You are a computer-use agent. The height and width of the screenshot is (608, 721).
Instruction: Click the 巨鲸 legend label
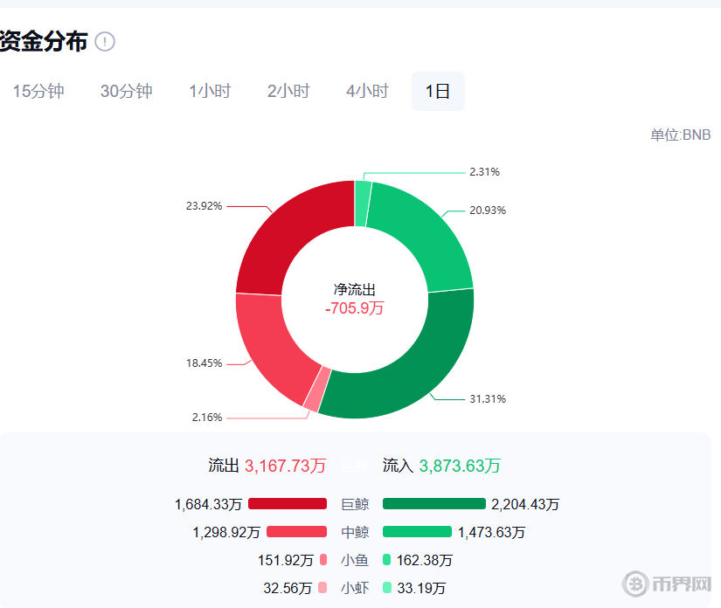355,504
